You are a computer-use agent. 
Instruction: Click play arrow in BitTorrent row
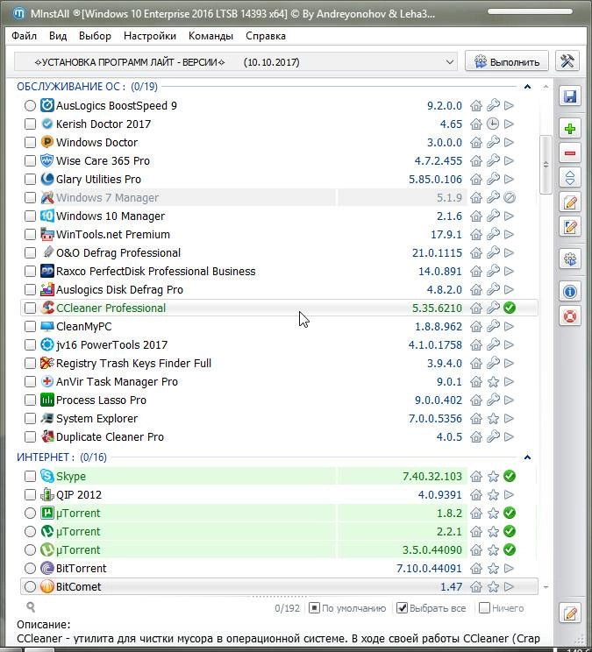tap(509, 568)
